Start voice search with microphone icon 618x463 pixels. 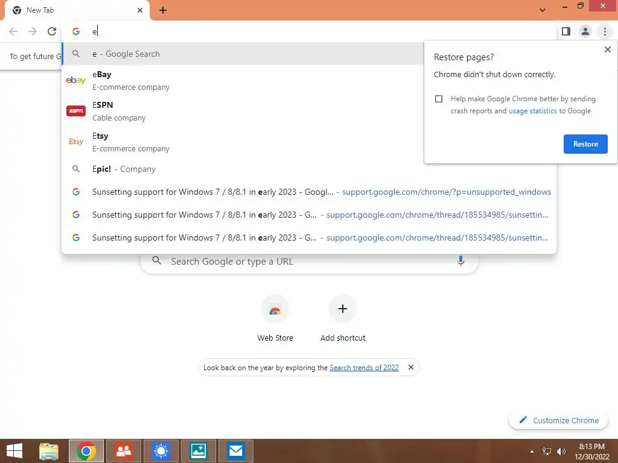click(460, 260)
